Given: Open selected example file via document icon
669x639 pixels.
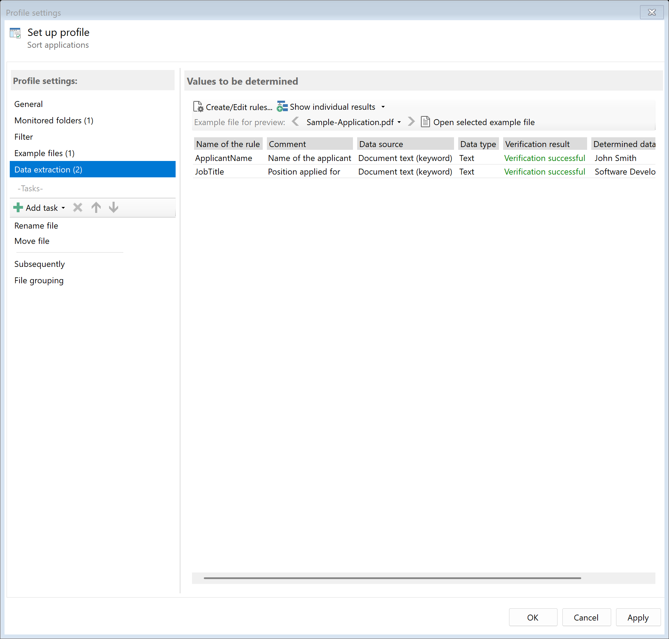Looking at the screenshot, I should pos(425,122).
